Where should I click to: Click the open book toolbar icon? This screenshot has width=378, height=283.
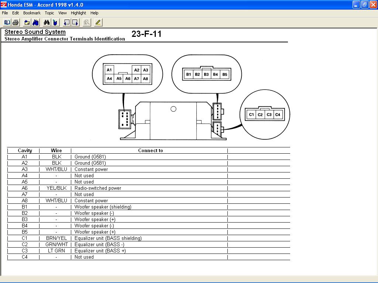pyautogui.click(x=7, y=22)
